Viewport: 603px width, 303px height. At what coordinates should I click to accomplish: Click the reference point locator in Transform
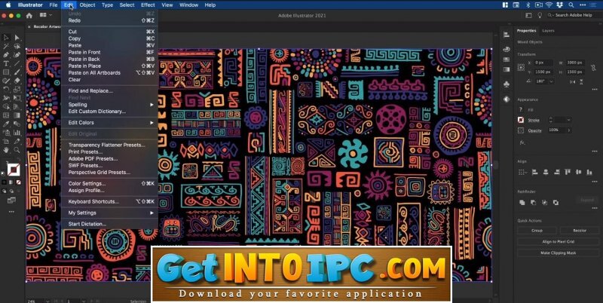coord(521,67)
